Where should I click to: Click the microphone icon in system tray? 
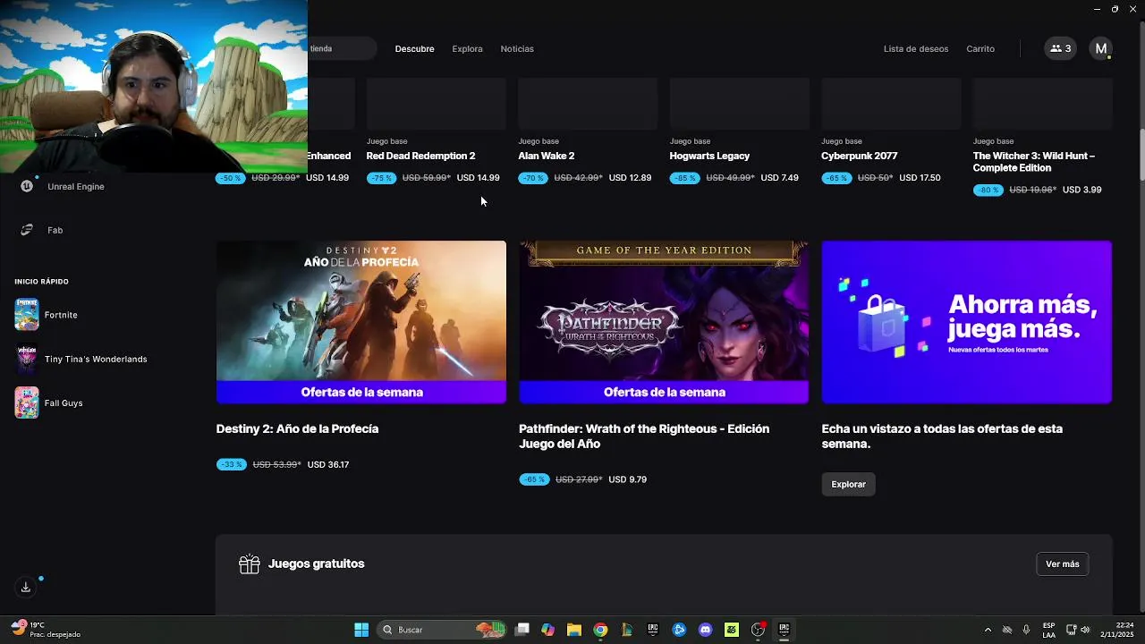[x=1026, y=630]
